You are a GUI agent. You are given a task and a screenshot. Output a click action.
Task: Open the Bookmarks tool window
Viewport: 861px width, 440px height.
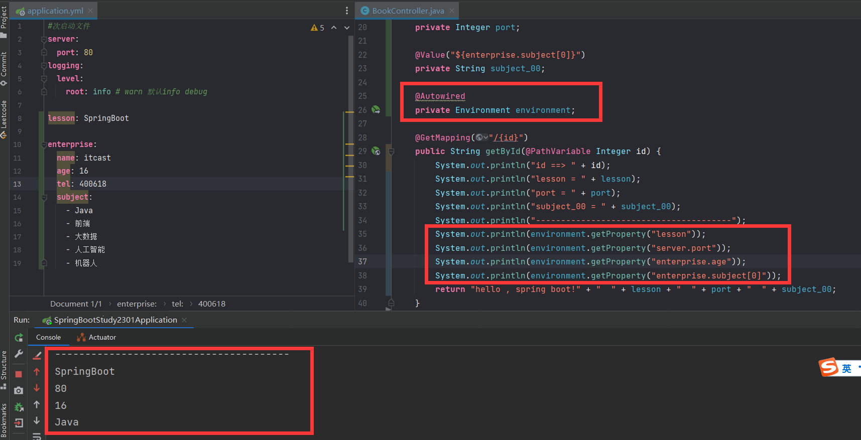4,420
